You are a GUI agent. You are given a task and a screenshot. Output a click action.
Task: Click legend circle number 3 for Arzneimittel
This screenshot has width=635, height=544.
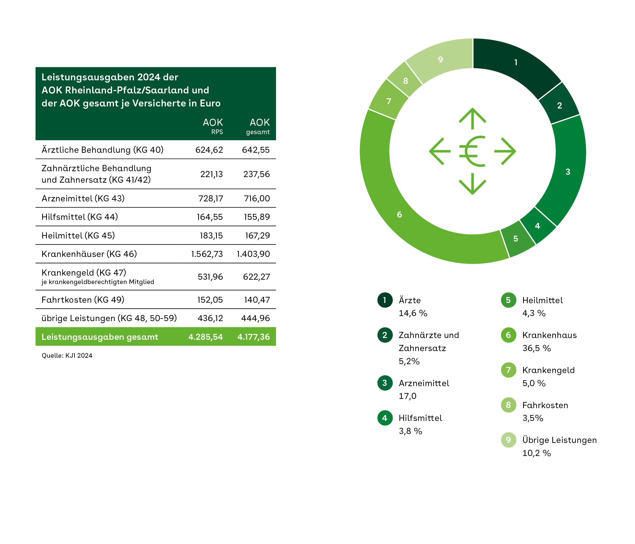[x=385, y=383]
